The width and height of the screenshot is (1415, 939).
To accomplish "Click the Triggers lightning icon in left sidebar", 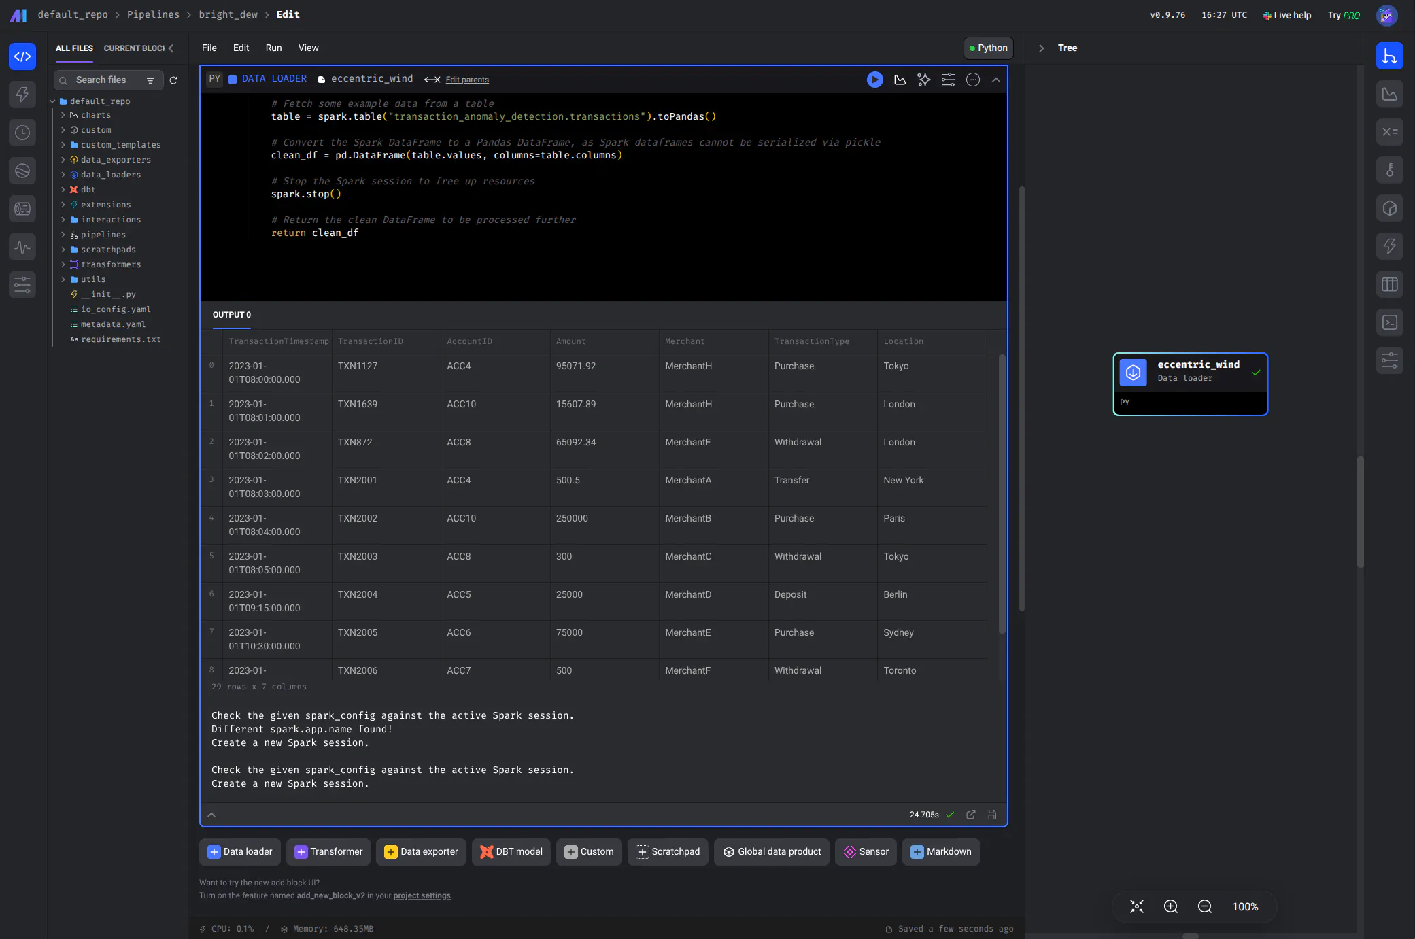I will (22, 95).
